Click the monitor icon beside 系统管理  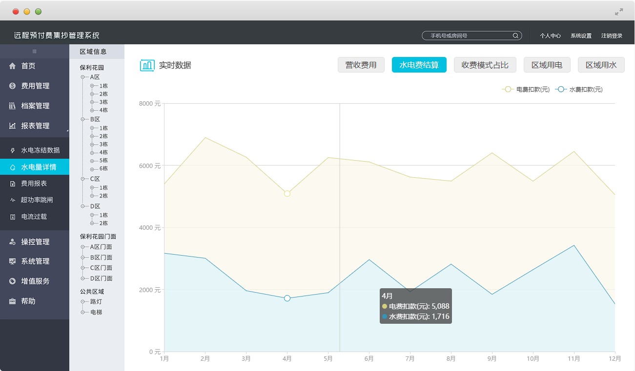(x=12, y=261)
